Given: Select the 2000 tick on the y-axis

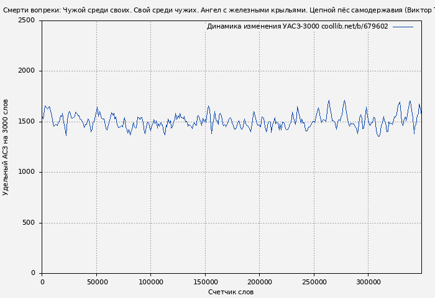Looking at the screenshot, I should coord(26,71).
